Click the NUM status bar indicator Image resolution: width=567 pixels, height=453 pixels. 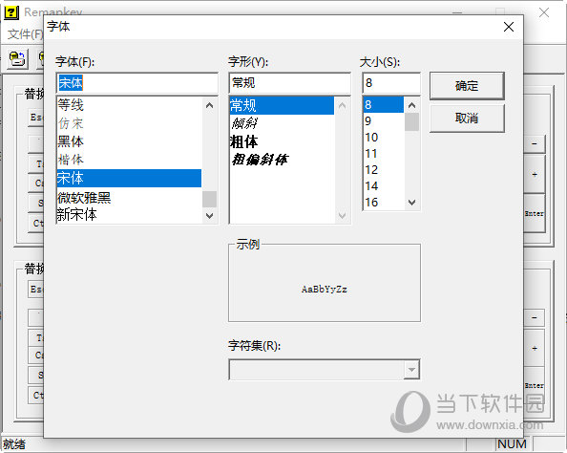click(512, 444)
